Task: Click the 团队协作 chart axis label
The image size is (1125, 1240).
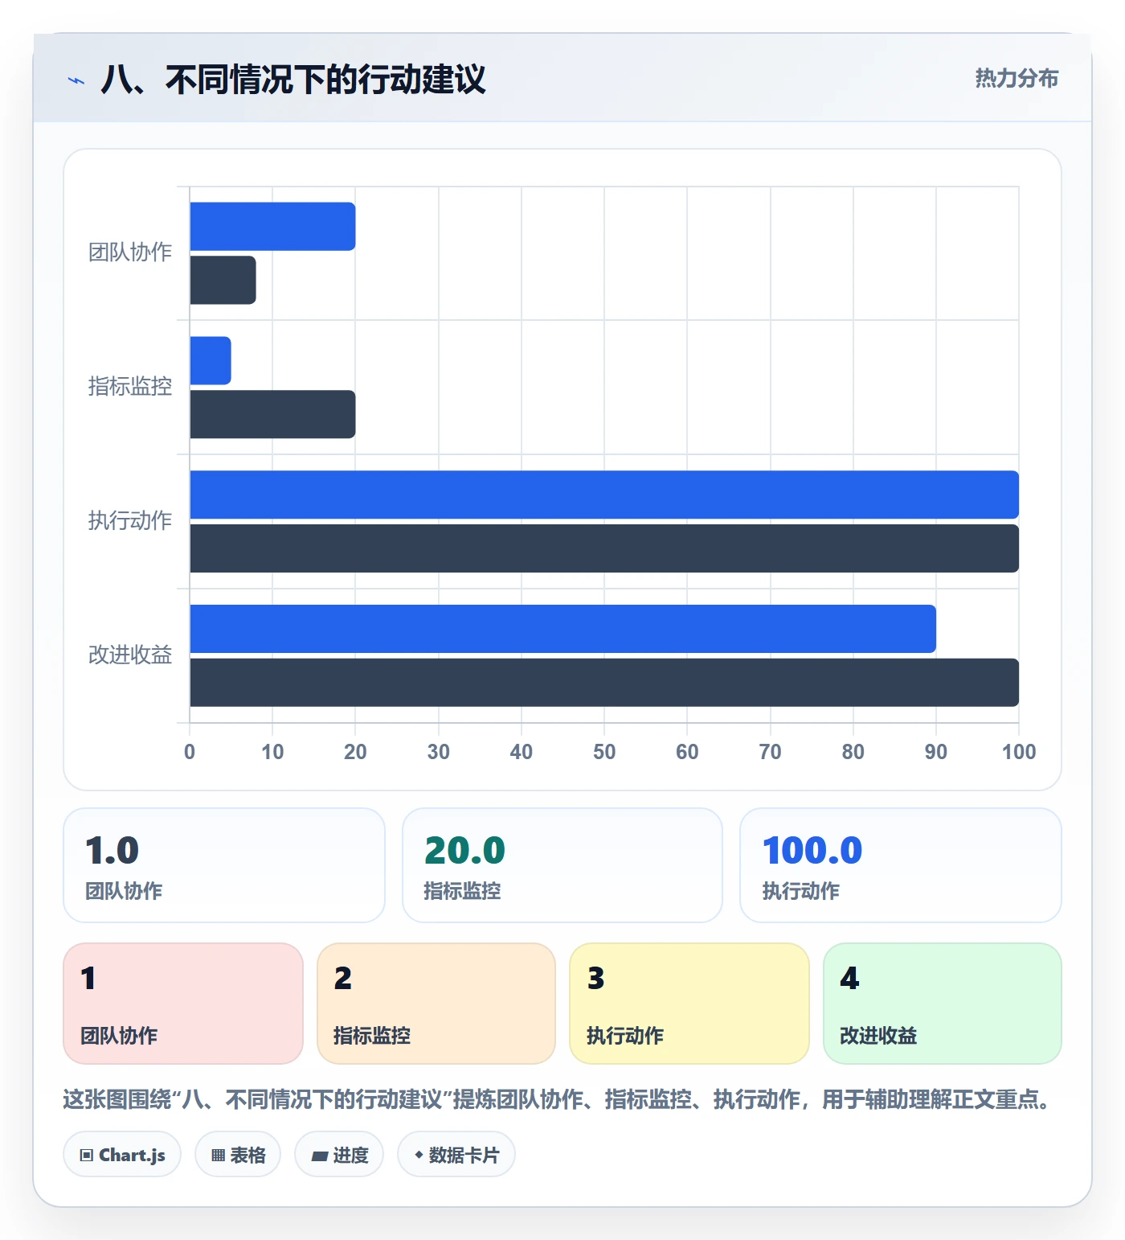Action: (x=130, y=253)
